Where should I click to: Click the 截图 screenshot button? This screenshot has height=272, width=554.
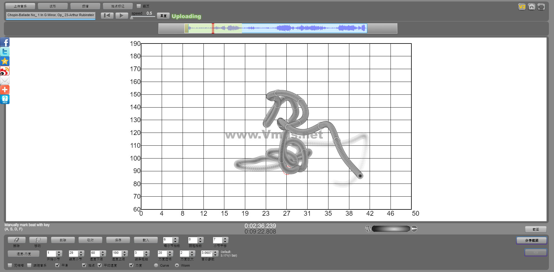(536, 229)
